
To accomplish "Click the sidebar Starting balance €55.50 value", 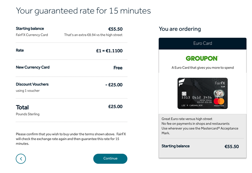I will pos(231,146).
